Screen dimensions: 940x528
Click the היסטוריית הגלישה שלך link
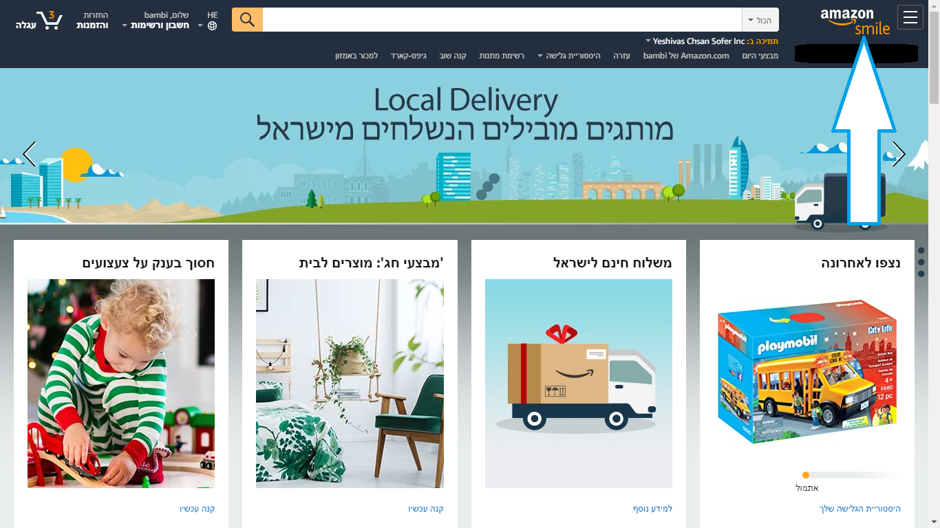860,509
